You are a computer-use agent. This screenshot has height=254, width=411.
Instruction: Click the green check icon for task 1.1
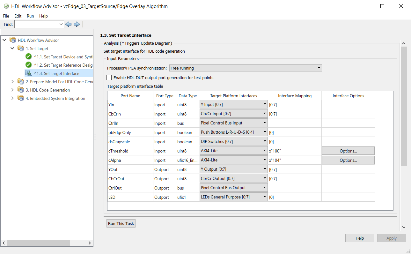coord(29,57)
